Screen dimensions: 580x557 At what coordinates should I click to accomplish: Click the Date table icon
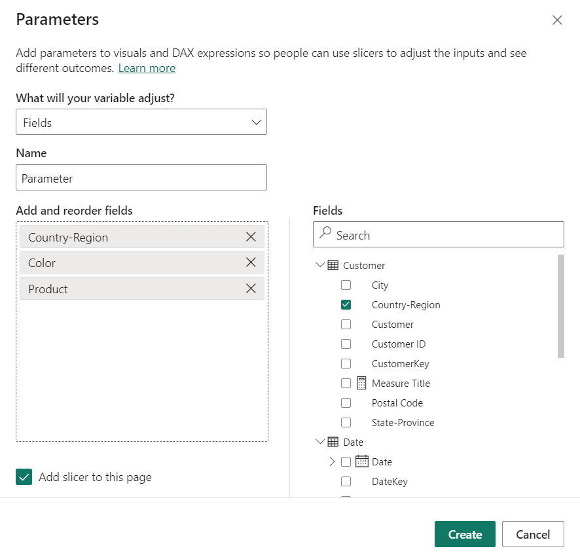pos(333,442)
